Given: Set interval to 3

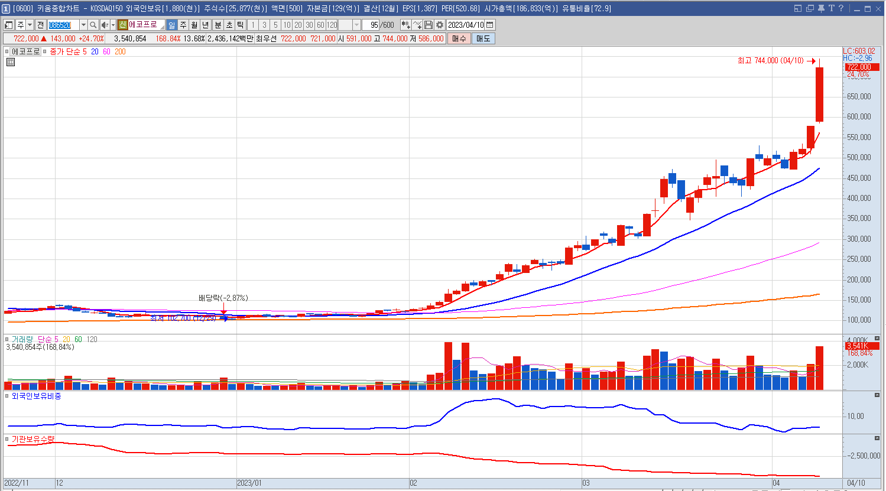Looking at the screenshot, I should click(264, 25).
